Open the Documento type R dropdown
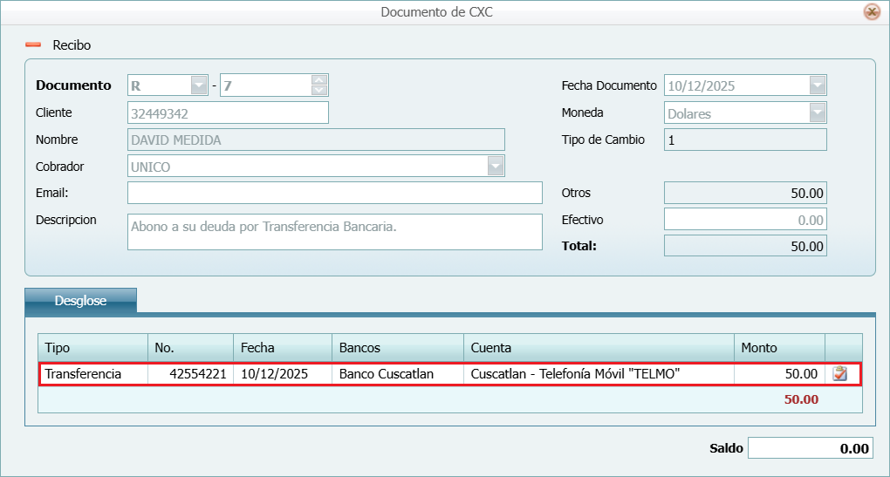 click(199, 85)
